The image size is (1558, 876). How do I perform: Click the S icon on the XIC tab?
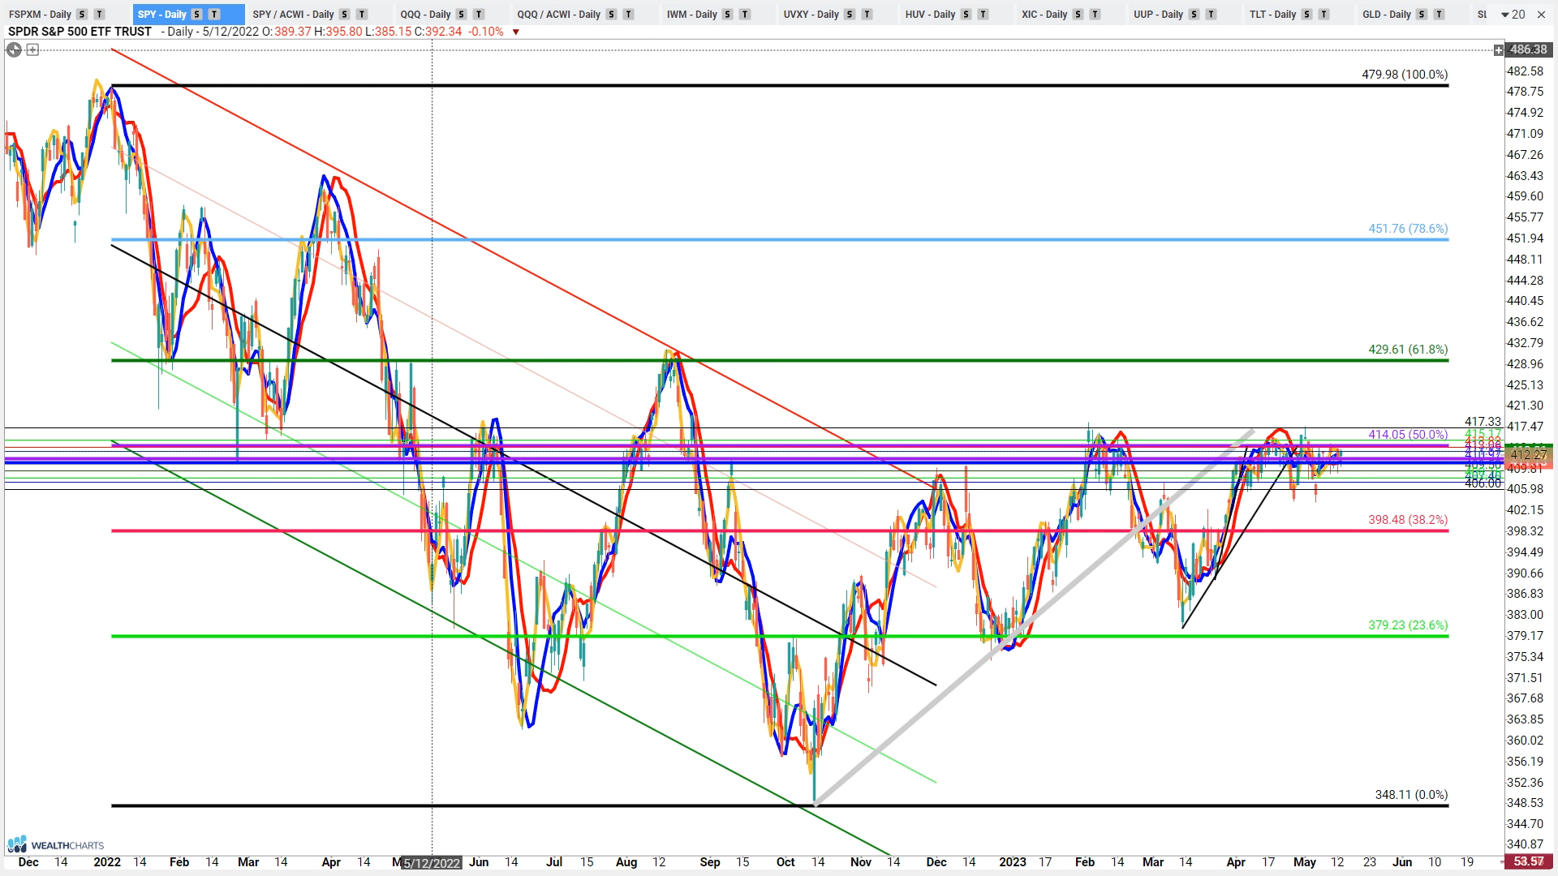click(x=1078, y=14)
